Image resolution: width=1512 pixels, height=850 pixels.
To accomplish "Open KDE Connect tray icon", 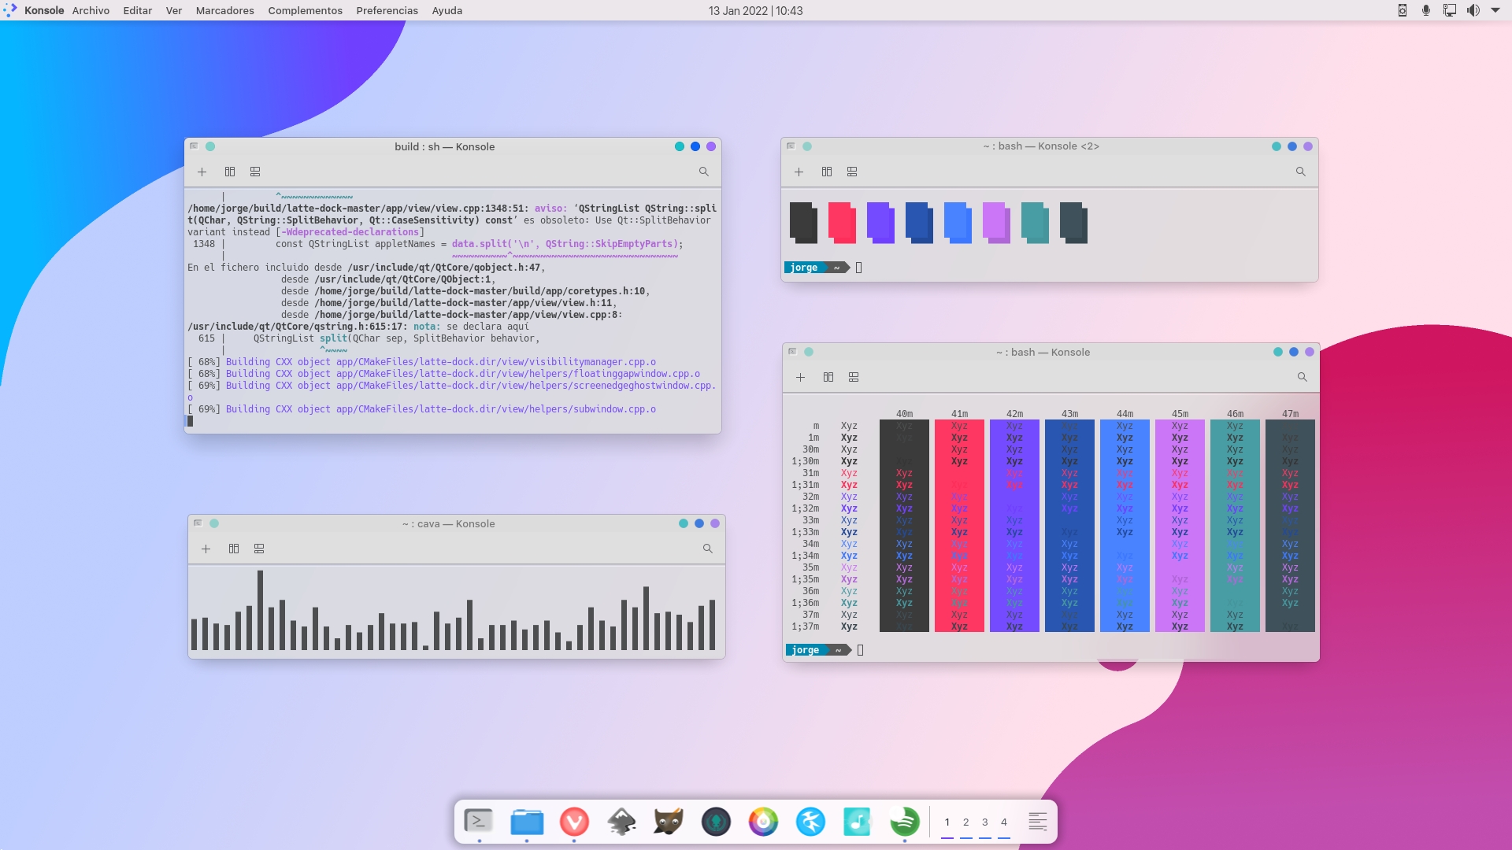I will click(x=1403, y=10).
